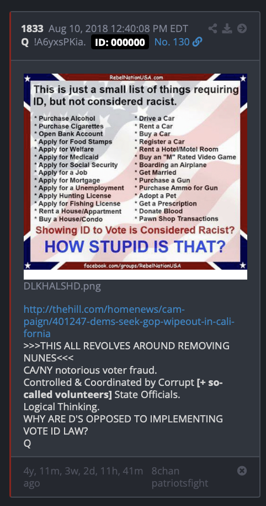The height and width of the screenshot is (506, 266).
Task: Click the tripcode !A6yxsPKia.
Action: click(x=60, y=42)
